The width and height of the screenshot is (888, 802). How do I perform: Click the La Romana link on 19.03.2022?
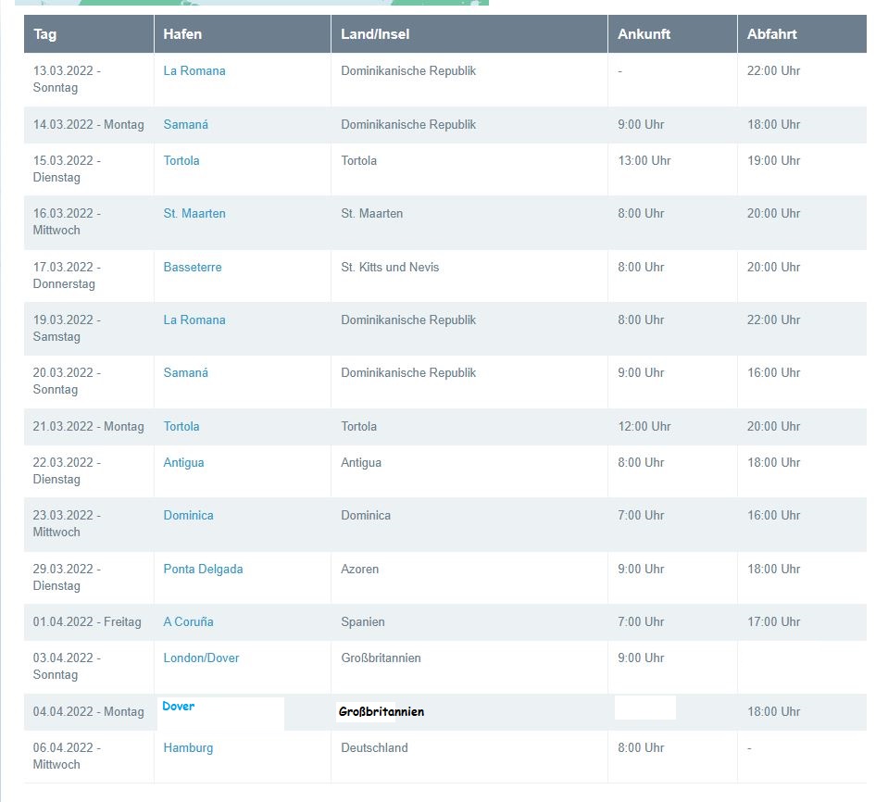[x=194, y=320]
